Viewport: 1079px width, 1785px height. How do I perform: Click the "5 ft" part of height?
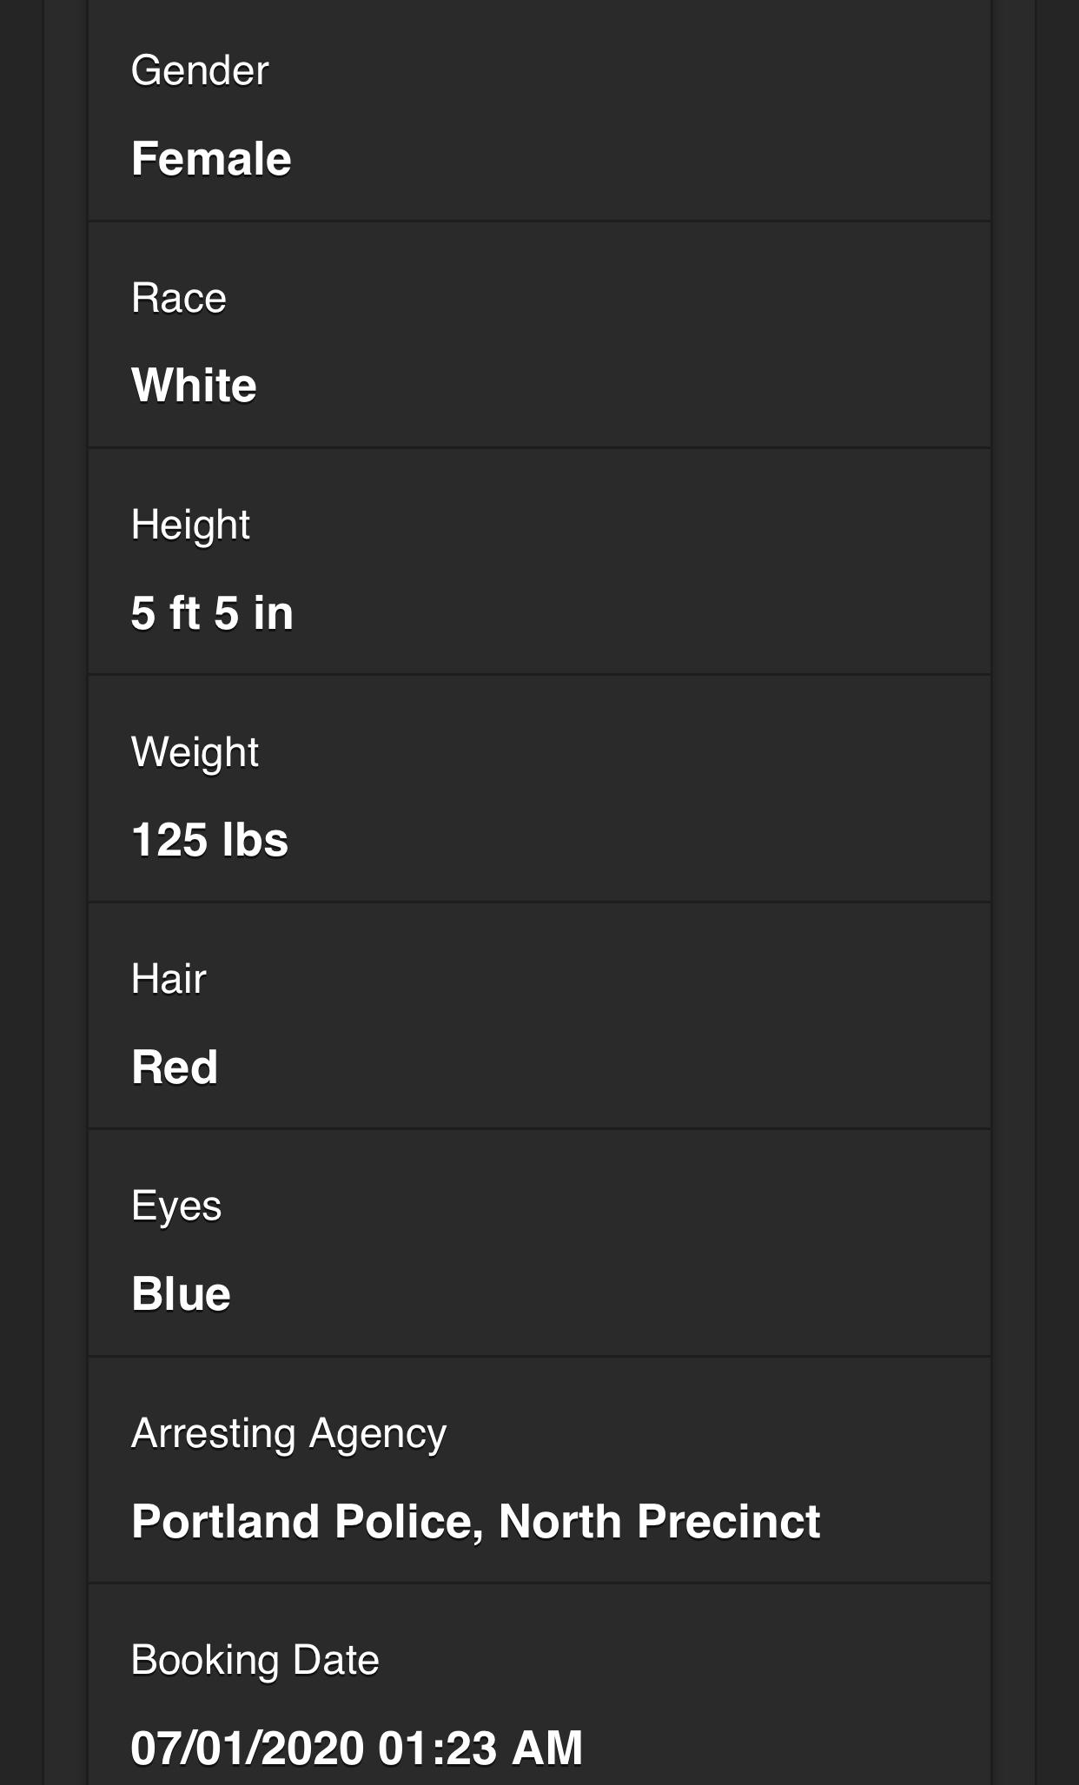pyautogui.click(x=166, y=613)
